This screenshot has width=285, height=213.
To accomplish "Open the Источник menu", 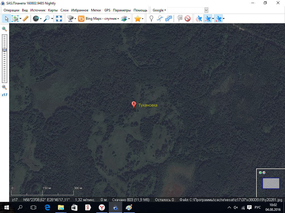I will click(38, 10).
